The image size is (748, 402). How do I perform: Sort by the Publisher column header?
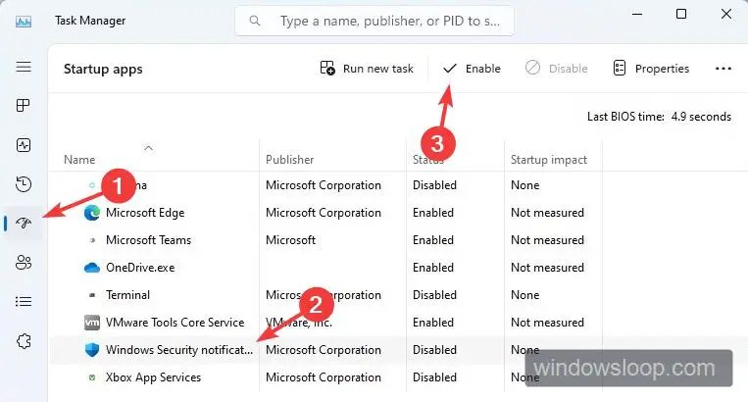(290, 160)
